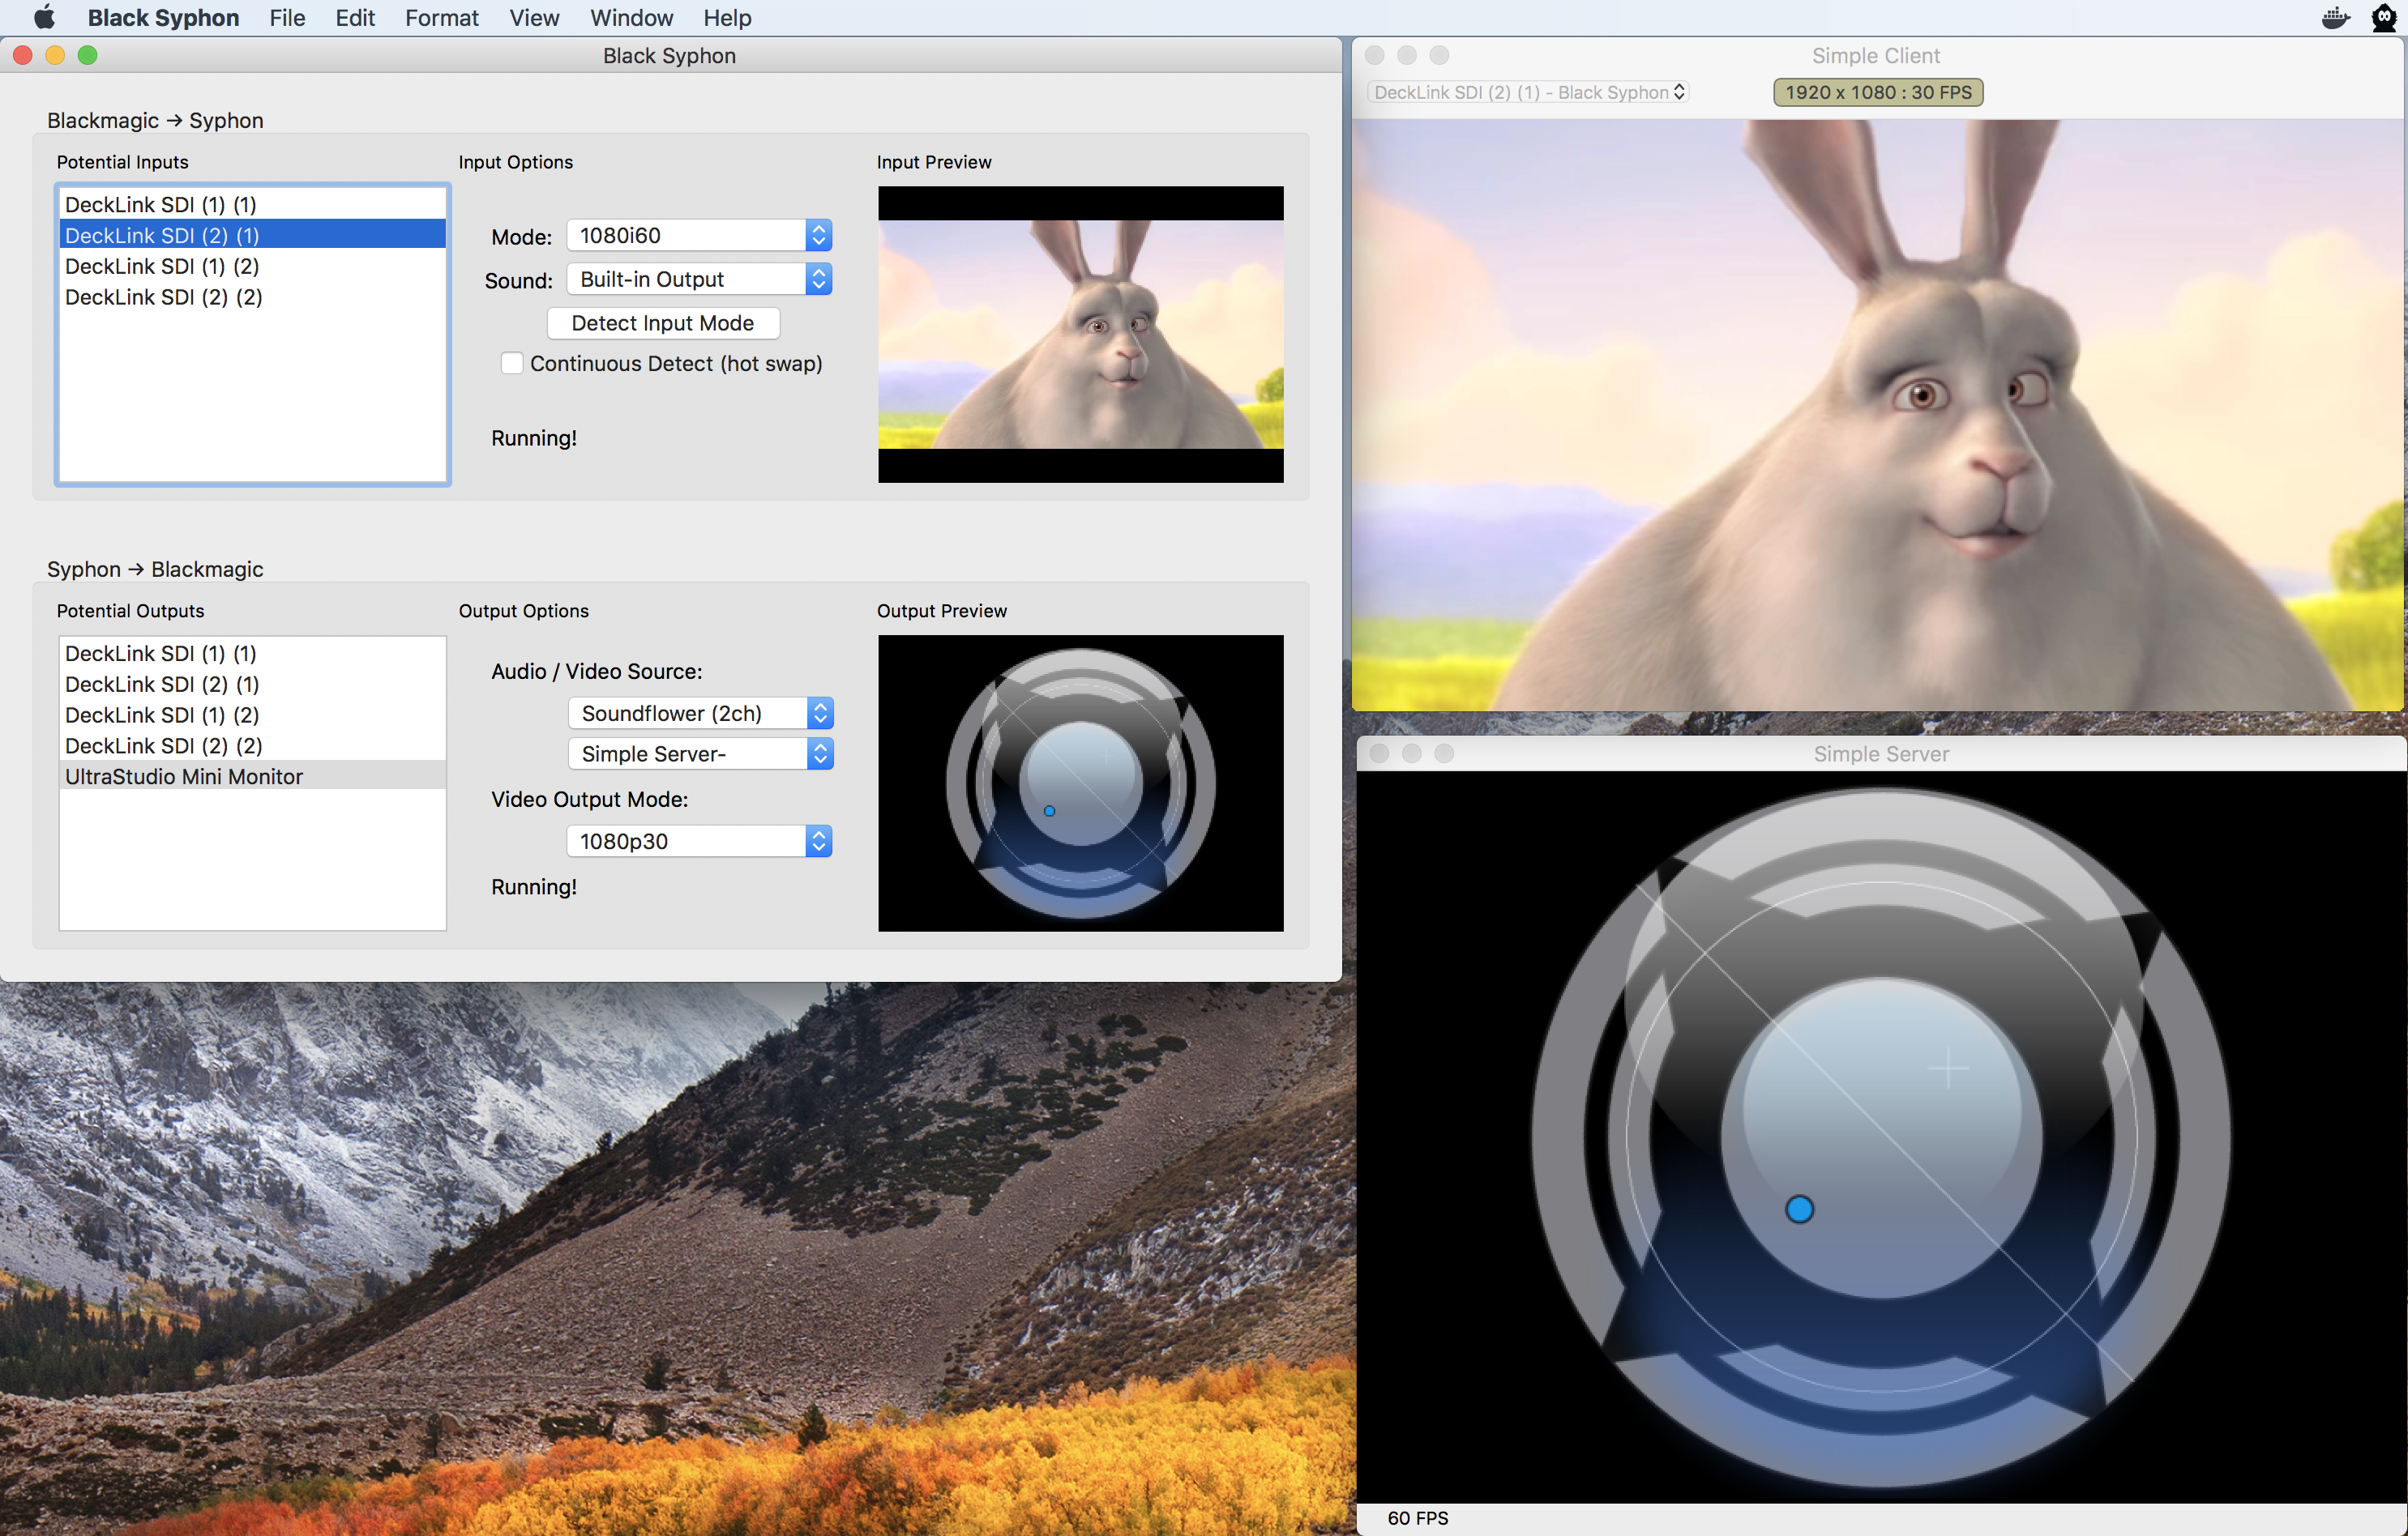The height and width of the screenshot is (1536, 2408).
Task: Close the Simple Server window
Action: point(1379,753)
